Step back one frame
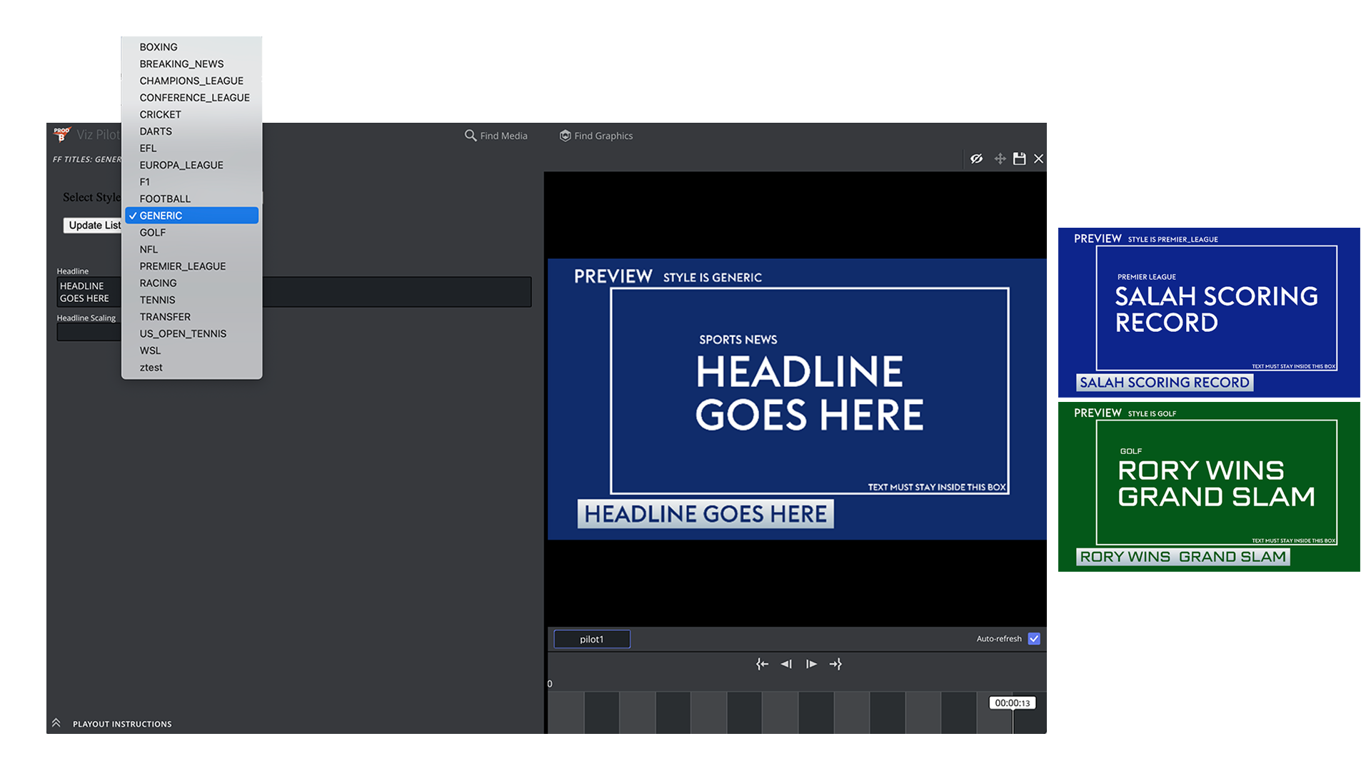Image resolution: width=1371 pixels, height=771 pixels. point(786,664)
